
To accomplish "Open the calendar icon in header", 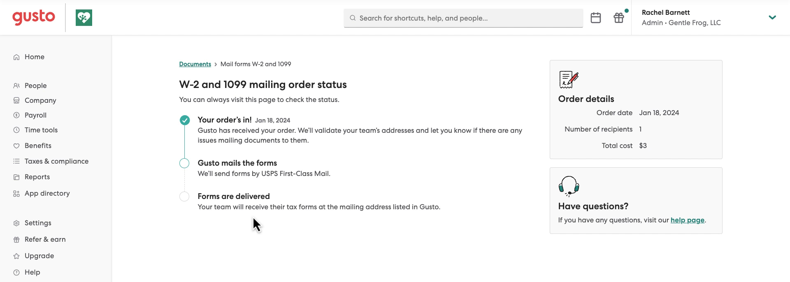I will (595, 18).
